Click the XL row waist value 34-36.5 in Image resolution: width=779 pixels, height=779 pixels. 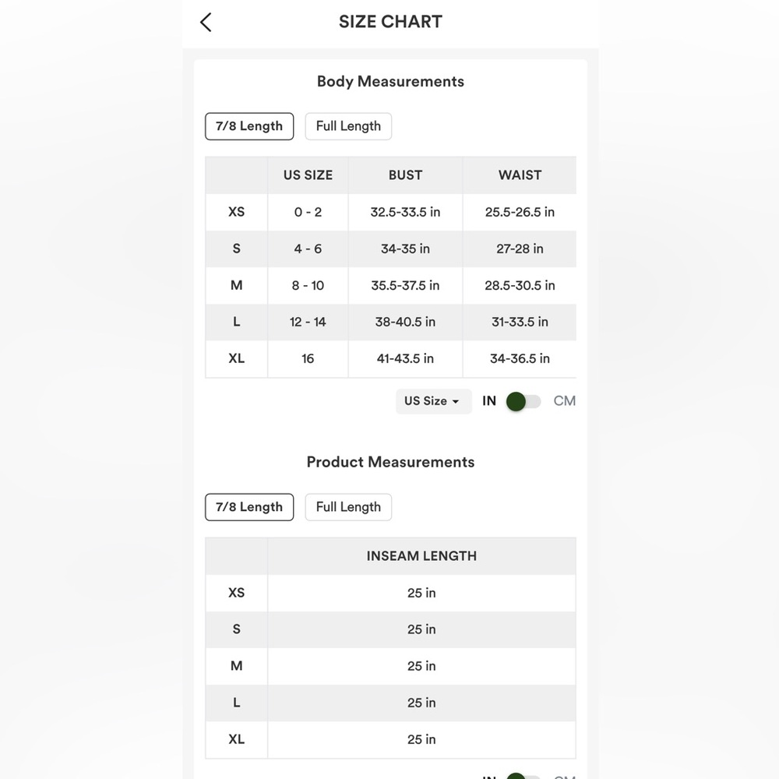(520, 358)
